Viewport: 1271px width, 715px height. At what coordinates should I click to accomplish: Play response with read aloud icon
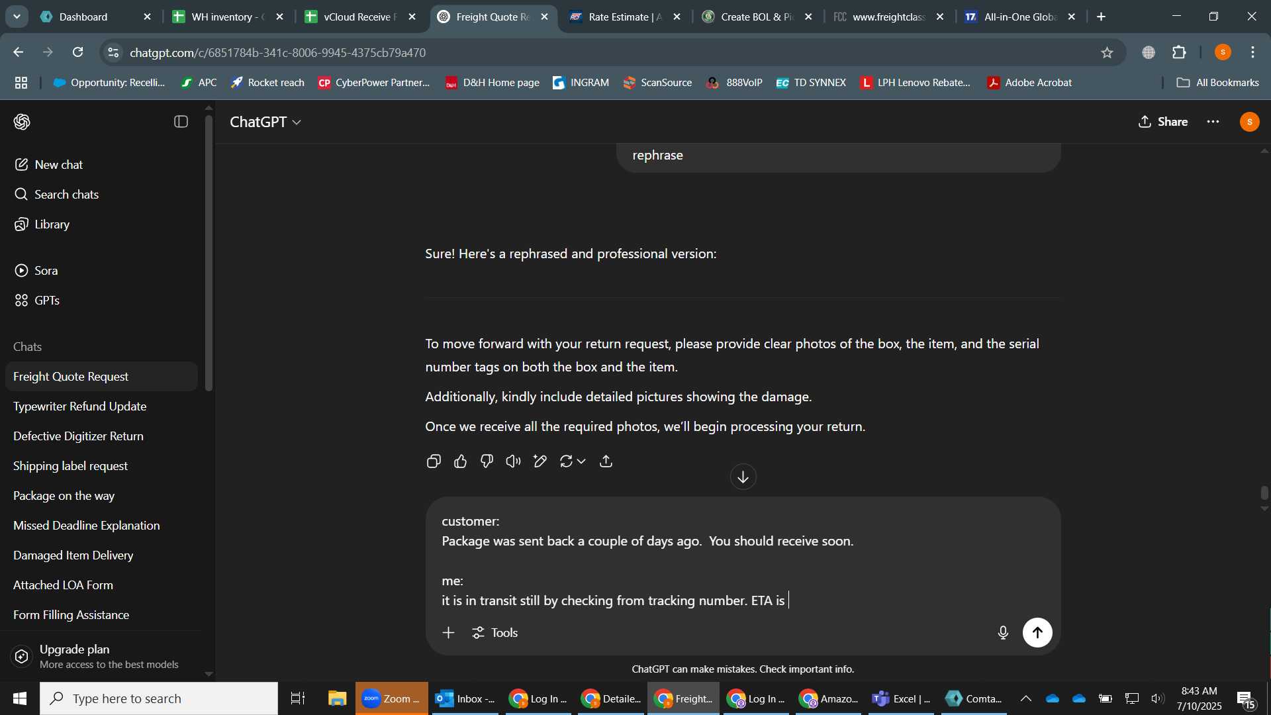514,461
